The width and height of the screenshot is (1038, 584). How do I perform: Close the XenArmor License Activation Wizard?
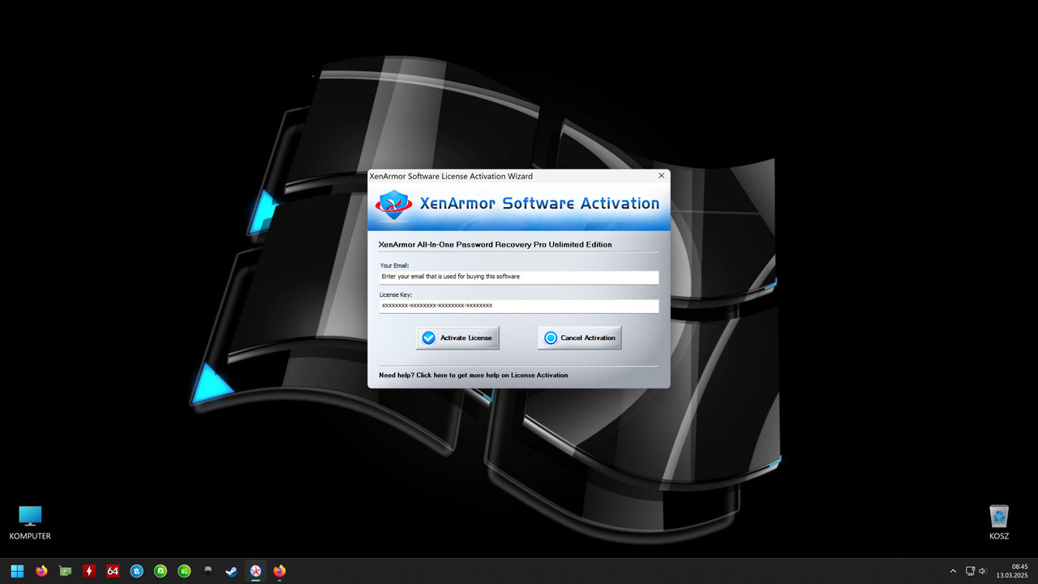click(x=662, y=175)
